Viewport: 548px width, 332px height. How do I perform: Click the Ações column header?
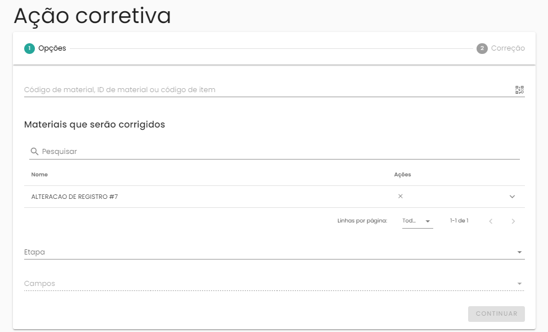click(402, 175)
